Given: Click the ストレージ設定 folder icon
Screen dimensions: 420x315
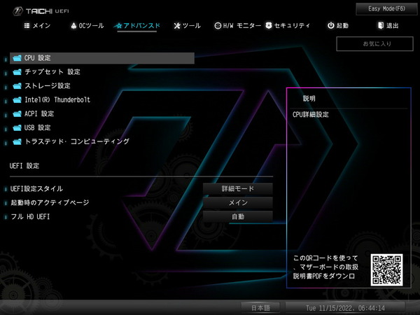Looking at the screenshot, I should point(17,86).
